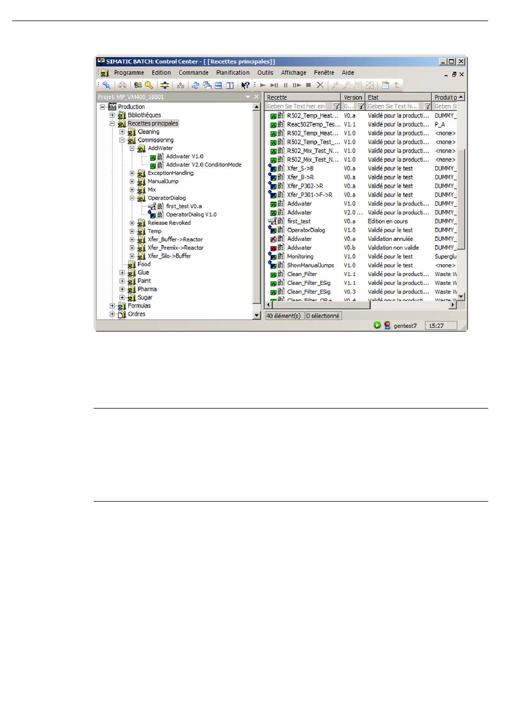Viewport: 514px width, 704px height.
Task: Click the user icon beside gentest7
Action: [x=387, y=325]
